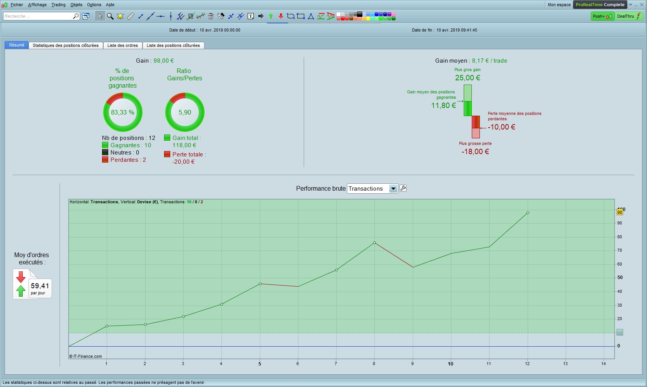Click the '25,00 €' plus gros gain value

pos(468,78)
